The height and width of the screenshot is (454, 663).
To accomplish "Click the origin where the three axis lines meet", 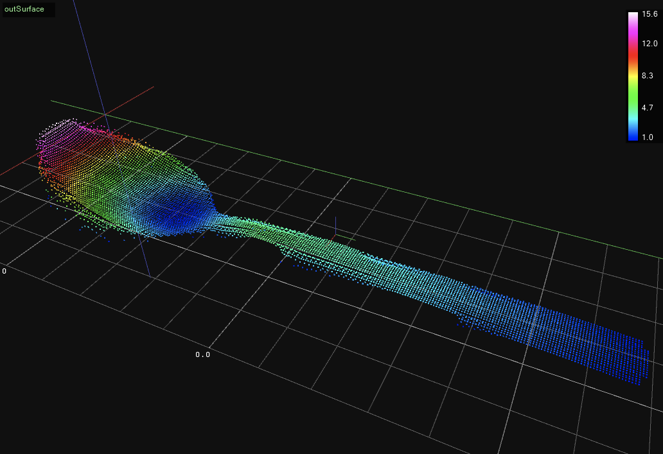I will coord(105,115).
